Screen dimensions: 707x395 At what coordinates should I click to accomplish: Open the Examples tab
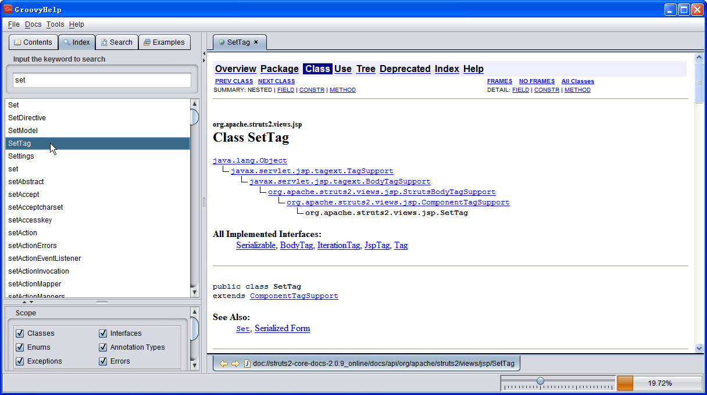[164, 42]
